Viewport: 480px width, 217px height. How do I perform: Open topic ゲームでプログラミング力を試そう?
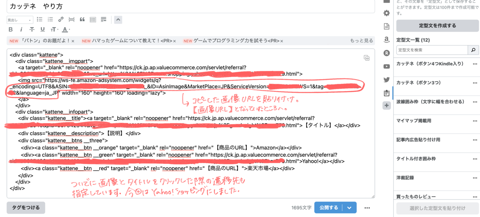pos(236,41)
